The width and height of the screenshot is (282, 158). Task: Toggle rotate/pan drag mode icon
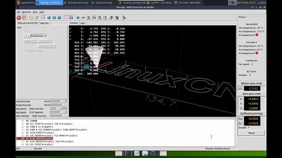click(x=117, y=18)
